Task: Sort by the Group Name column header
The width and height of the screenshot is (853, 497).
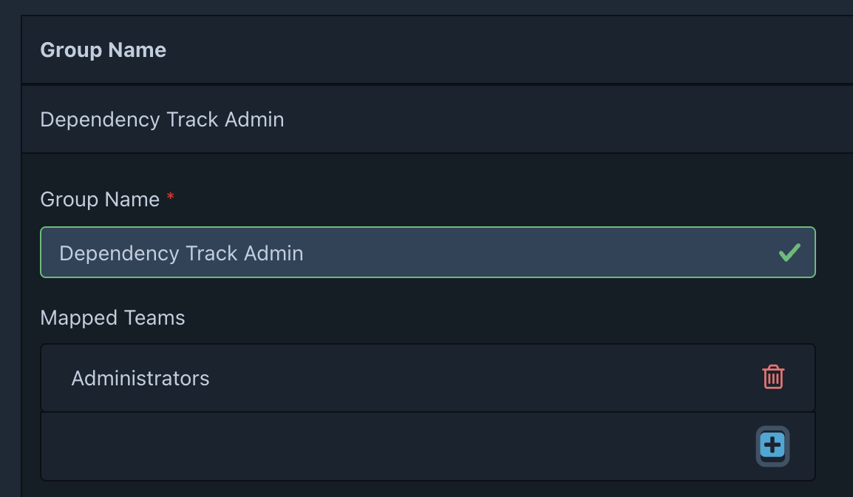Action: 103,50
